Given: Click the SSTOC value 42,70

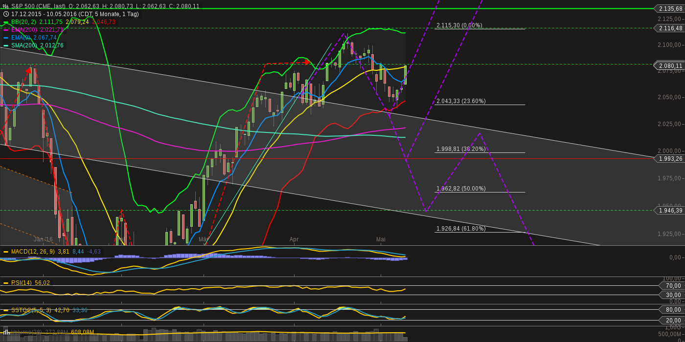Looking at the screenshot, I should click(61, 310).
